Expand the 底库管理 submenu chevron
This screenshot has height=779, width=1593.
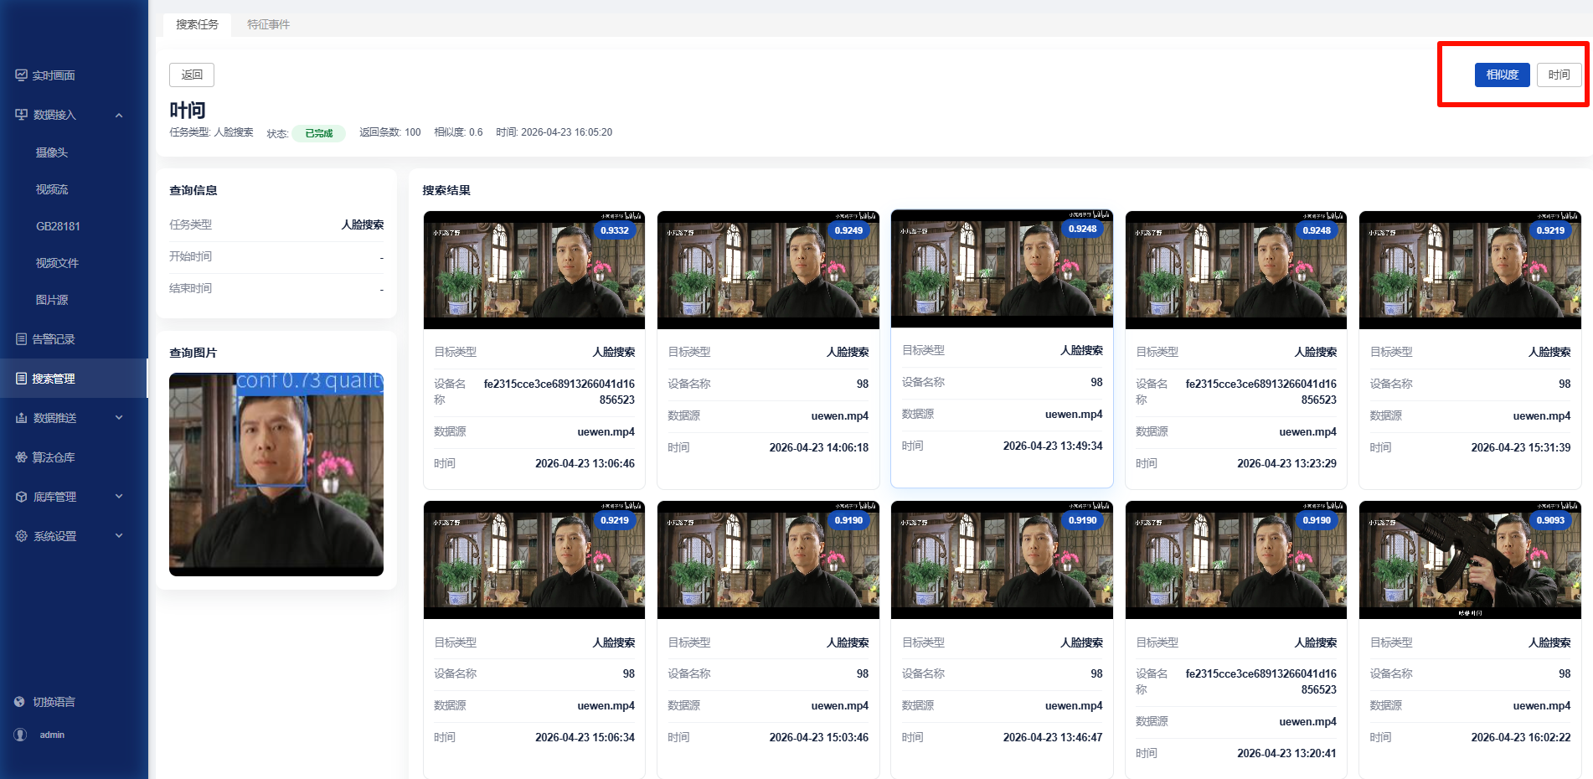click(119, 497)
